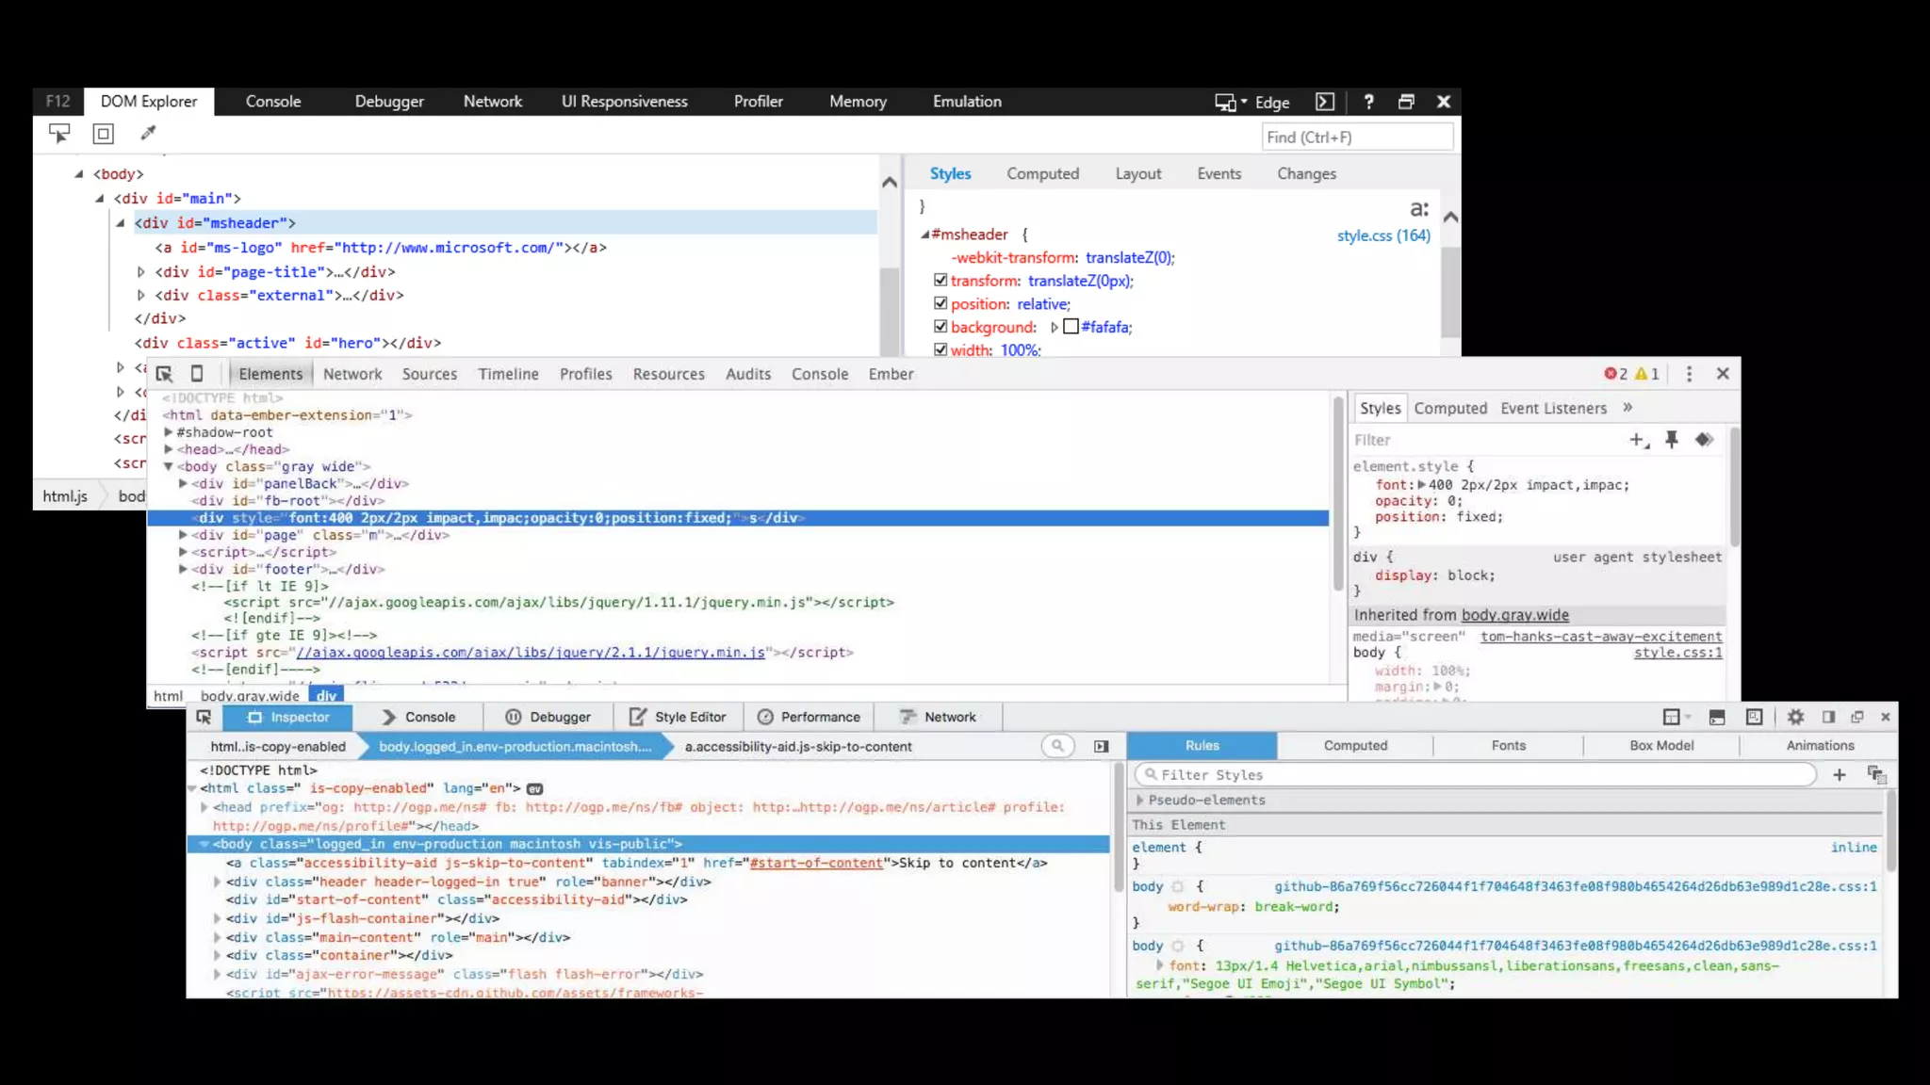This screenshot has height=1085, width=1930.
Task: Select color picker eyedropper in Edge tools
Action: (x=148, y=134)
